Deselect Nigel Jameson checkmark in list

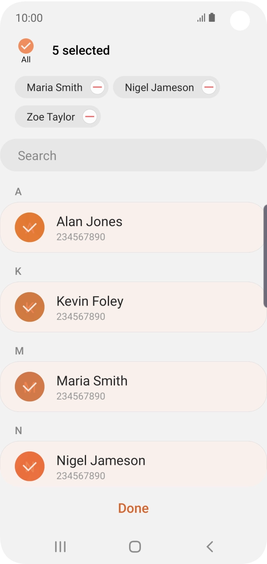29,466
